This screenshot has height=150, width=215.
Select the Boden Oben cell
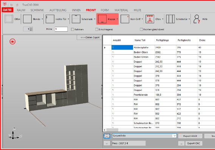[144, 52]
